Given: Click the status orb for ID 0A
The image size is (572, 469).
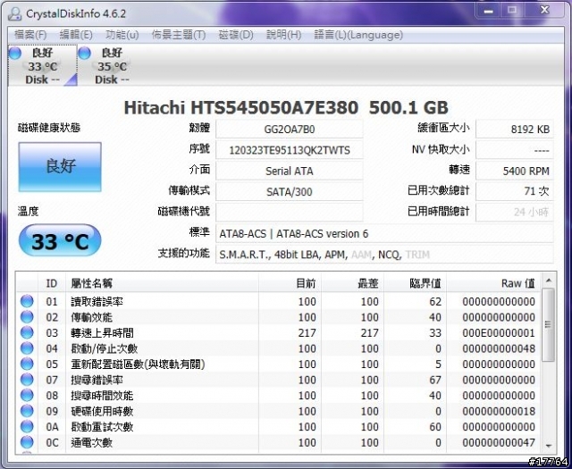Looking at the screenshot, I should pos(27,427).
